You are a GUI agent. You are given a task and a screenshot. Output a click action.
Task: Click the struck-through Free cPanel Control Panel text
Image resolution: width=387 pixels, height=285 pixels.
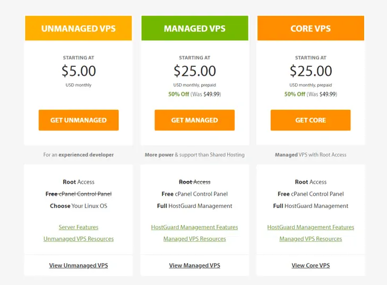tap(79, 194)
